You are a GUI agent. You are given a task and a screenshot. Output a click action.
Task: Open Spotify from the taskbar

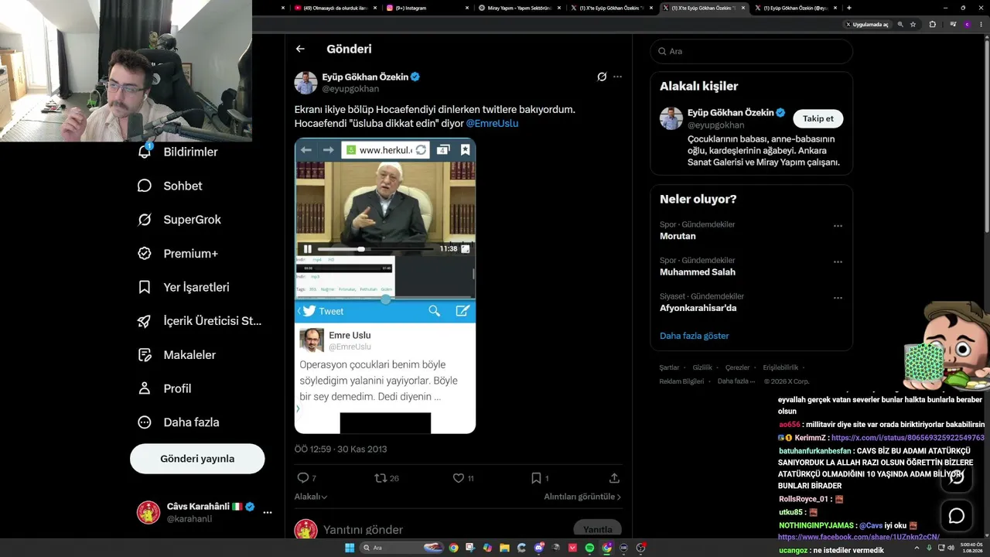[589, 548]
